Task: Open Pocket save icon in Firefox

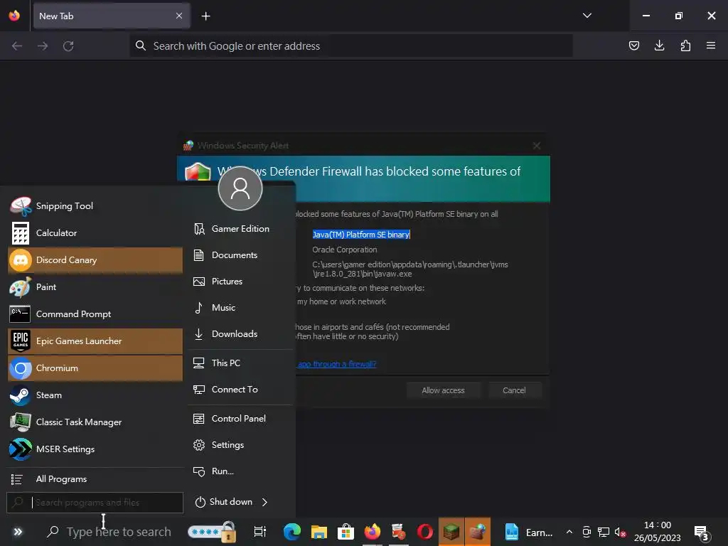Action: pos(633,45)
